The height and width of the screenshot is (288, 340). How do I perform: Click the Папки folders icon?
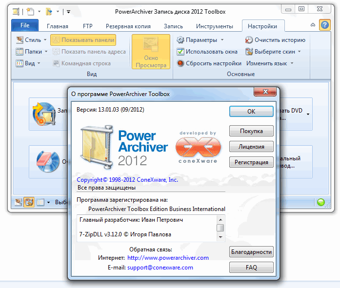click(x=20, y=52)
